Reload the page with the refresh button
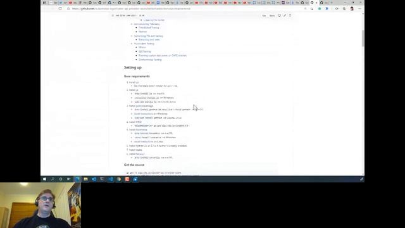 pos(60,8)
